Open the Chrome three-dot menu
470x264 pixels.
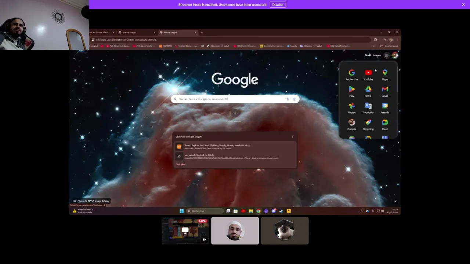(x=397, y=40)
